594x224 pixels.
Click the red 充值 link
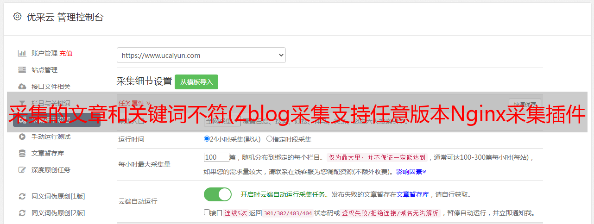66,53
